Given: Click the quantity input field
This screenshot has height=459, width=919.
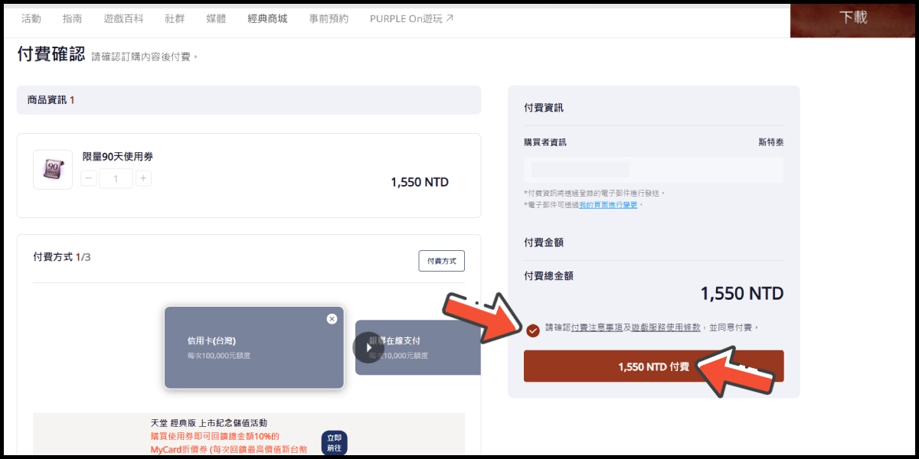Looking at the screenshot, I should coord(116,179).
